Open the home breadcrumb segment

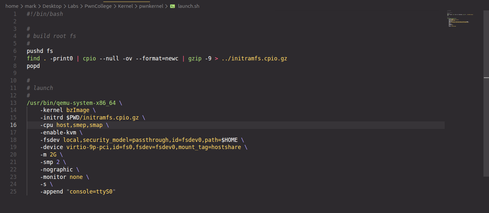12,6
